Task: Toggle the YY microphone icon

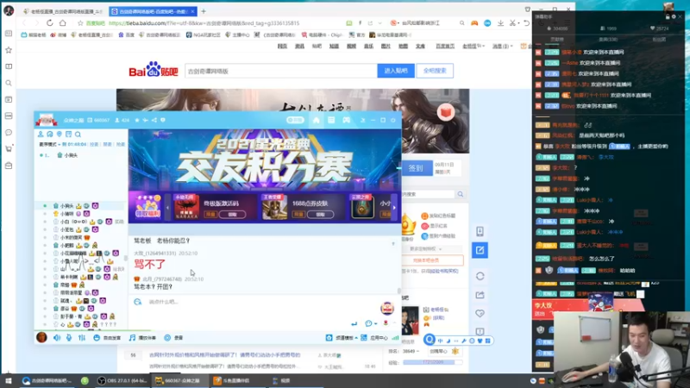Action: [x=69, y=338]
